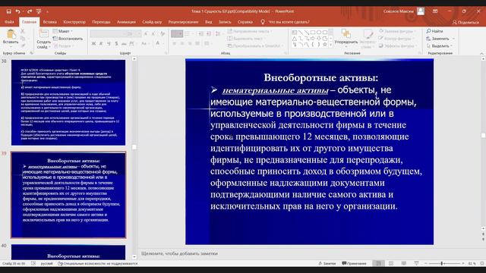
Task: Select the triangle shape in the gallery
Action: tap(295, 39)
